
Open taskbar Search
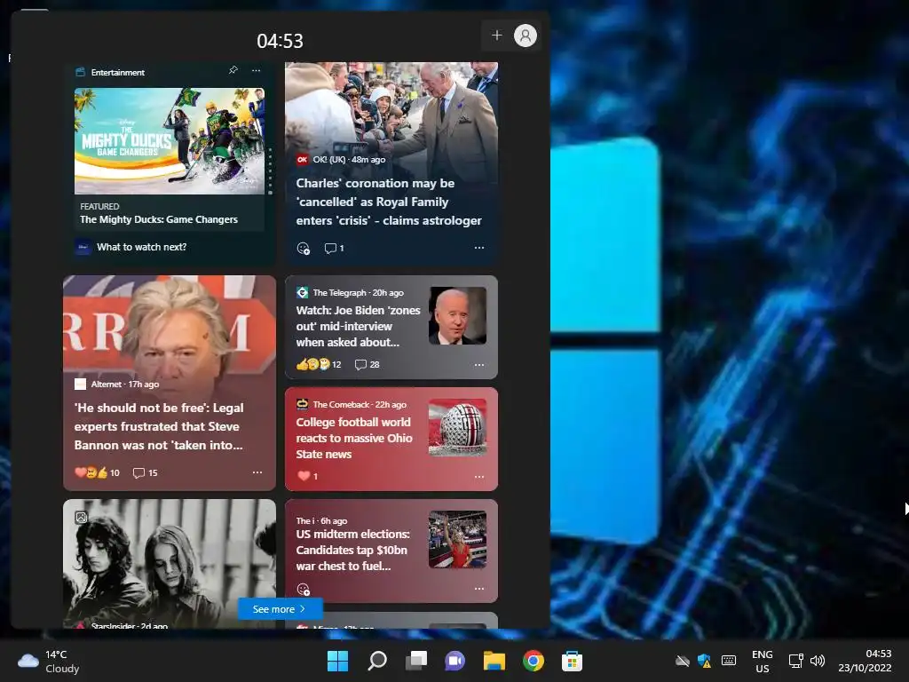(377, 661)
